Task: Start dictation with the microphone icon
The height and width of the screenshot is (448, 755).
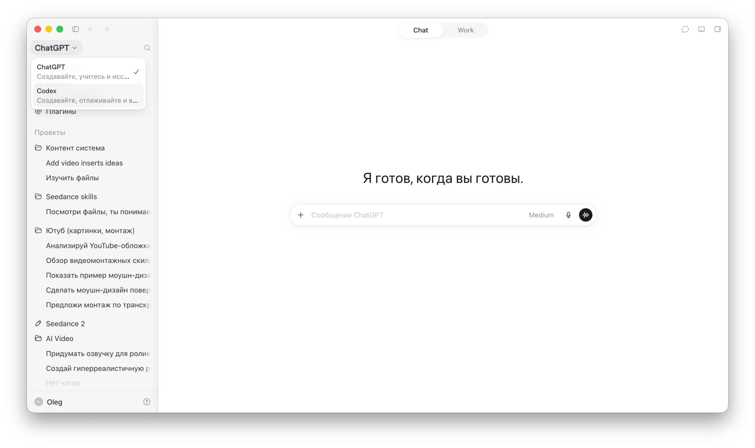Action: (568, 215)
